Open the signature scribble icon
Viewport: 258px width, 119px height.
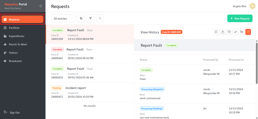point(242,32)
